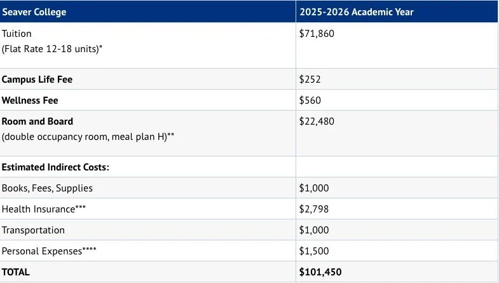
Task: Click the double occupancy room note
Action: pos(88,137)
